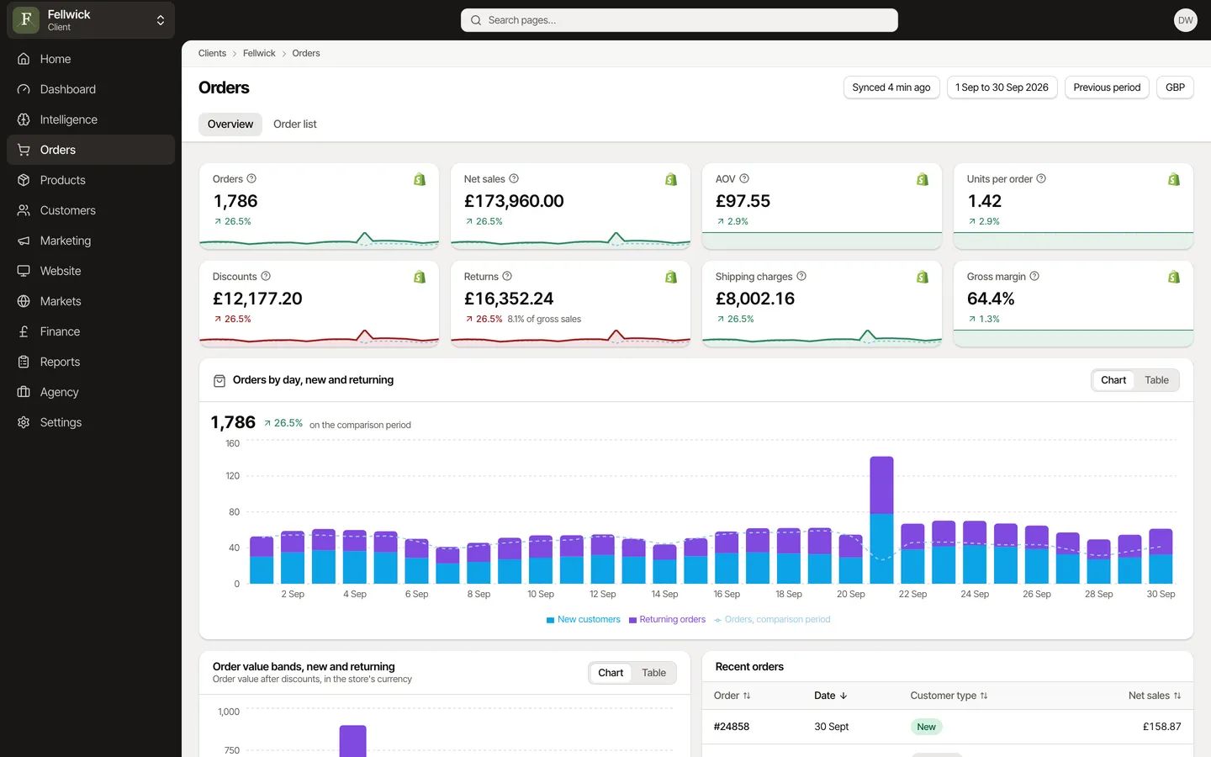Expand the Fellwick client switcher
The width and height of the screenshot is (1211, 757).
pyautogui.click(x=91, y=20)
